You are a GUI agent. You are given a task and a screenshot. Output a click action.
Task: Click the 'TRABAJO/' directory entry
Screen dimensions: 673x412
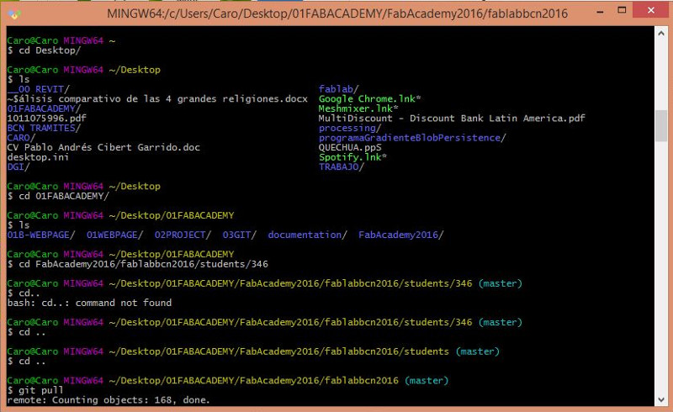point(342,166)
